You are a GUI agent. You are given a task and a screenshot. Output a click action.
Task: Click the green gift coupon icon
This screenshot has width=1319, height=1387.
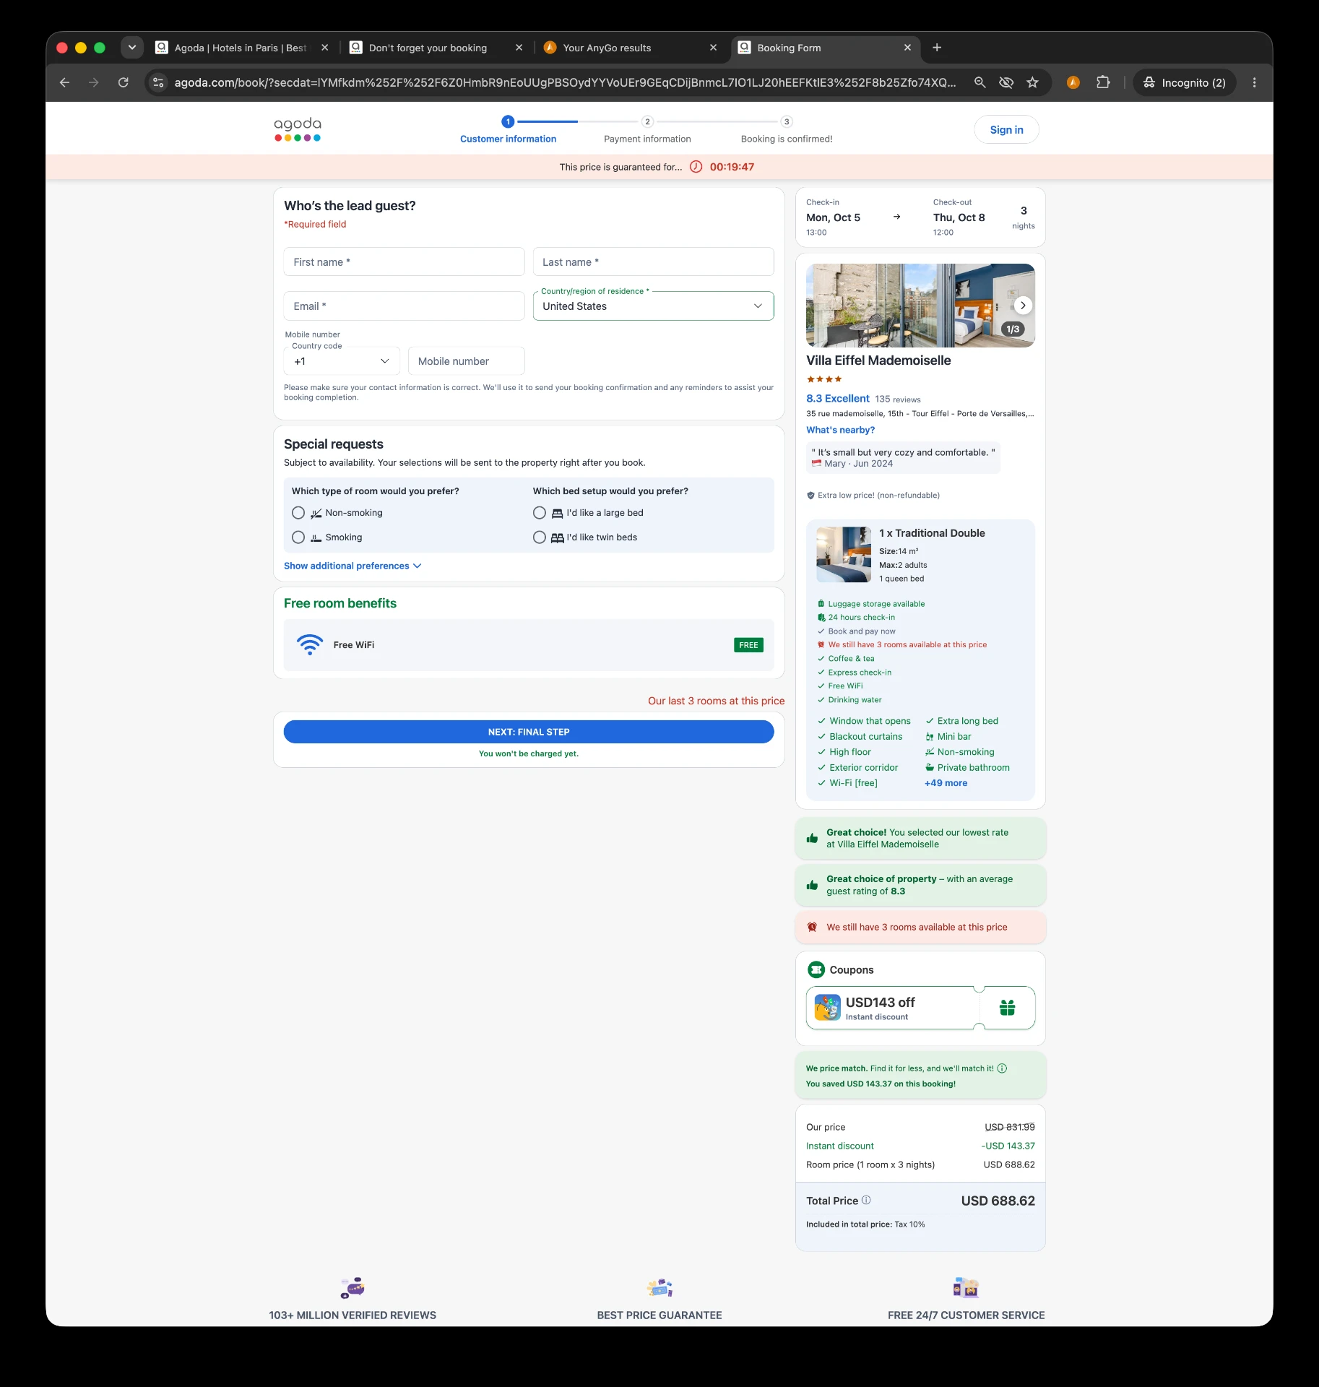click(1008, 1008)
